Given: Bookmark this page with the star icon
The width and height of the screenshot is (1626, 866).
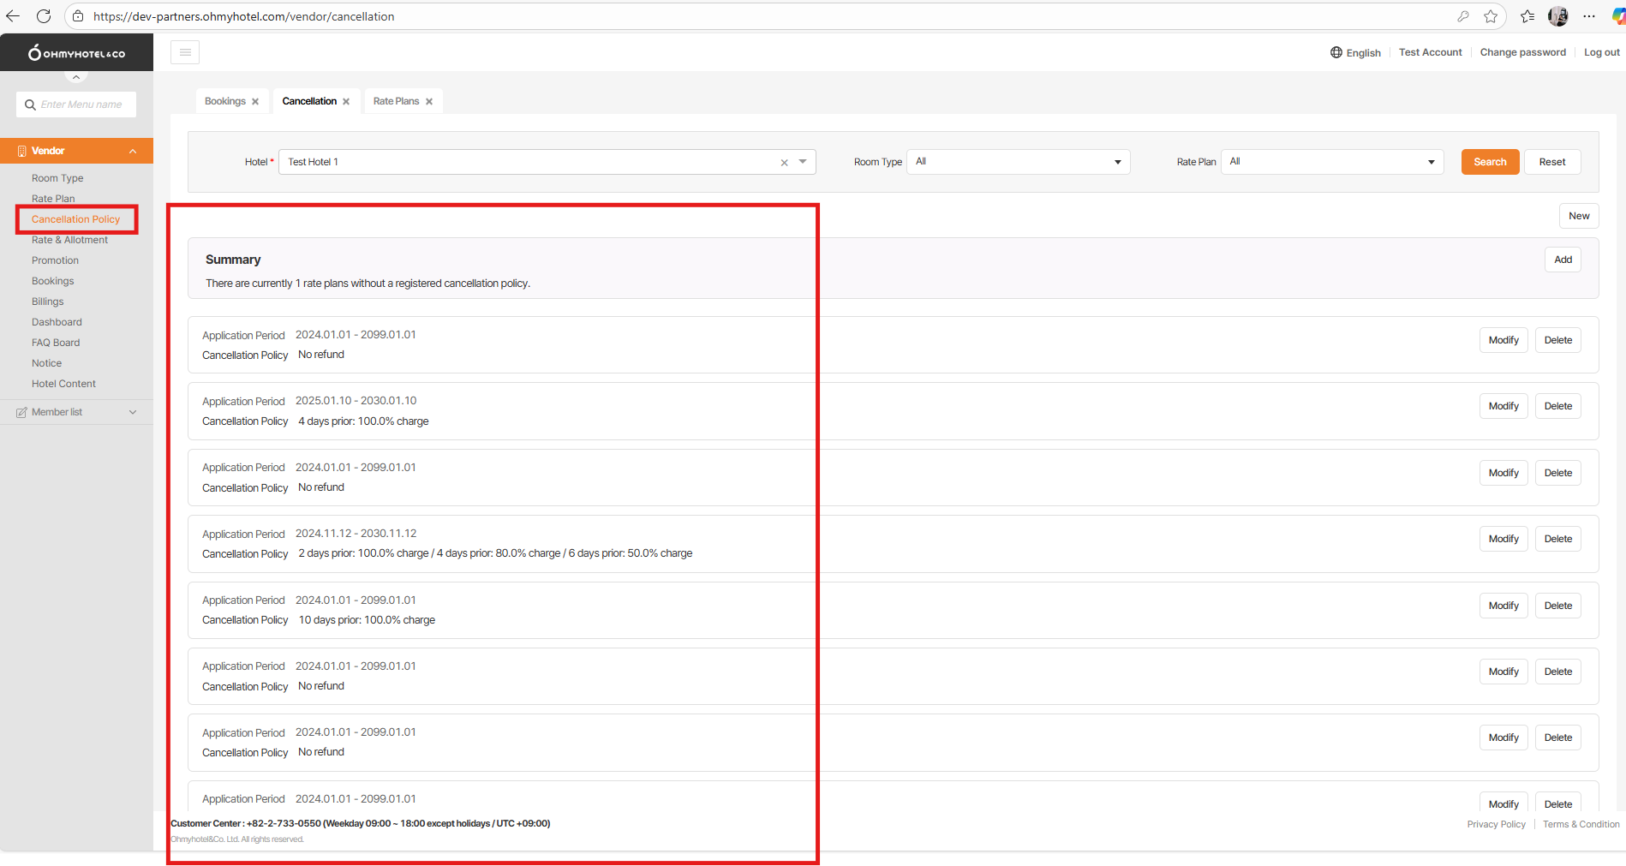Looking at the screenshot, I should pos(1491,16).
